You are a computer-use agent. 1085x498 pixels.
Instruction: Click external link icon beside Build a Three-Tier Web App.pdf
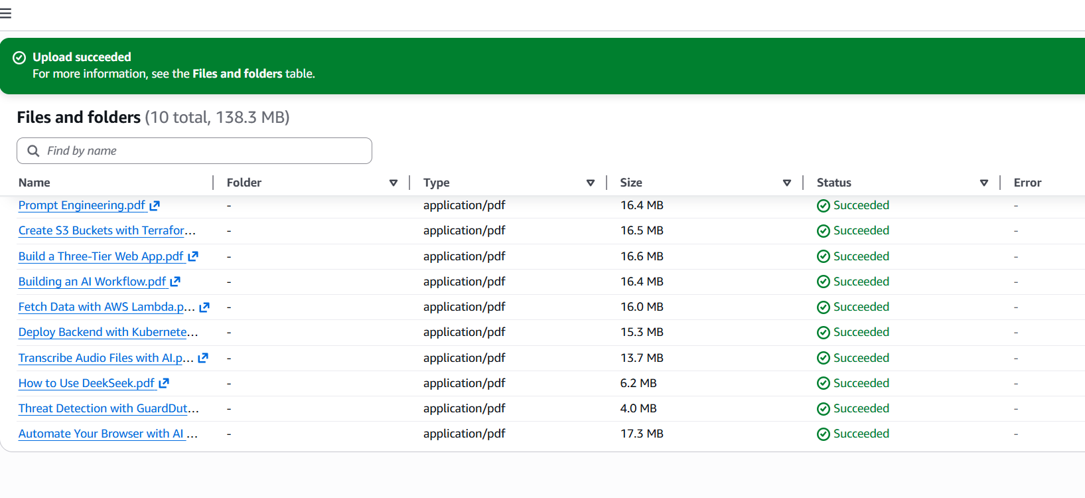click(193, 256)
